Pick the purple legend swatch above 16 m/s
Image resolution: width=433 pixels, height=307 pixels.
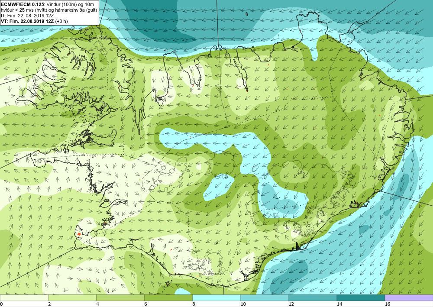pyautogui.click(x=409, y=298)
